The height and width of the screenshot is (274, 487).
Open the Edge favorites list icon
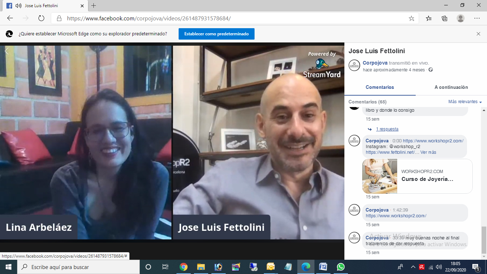429,19
